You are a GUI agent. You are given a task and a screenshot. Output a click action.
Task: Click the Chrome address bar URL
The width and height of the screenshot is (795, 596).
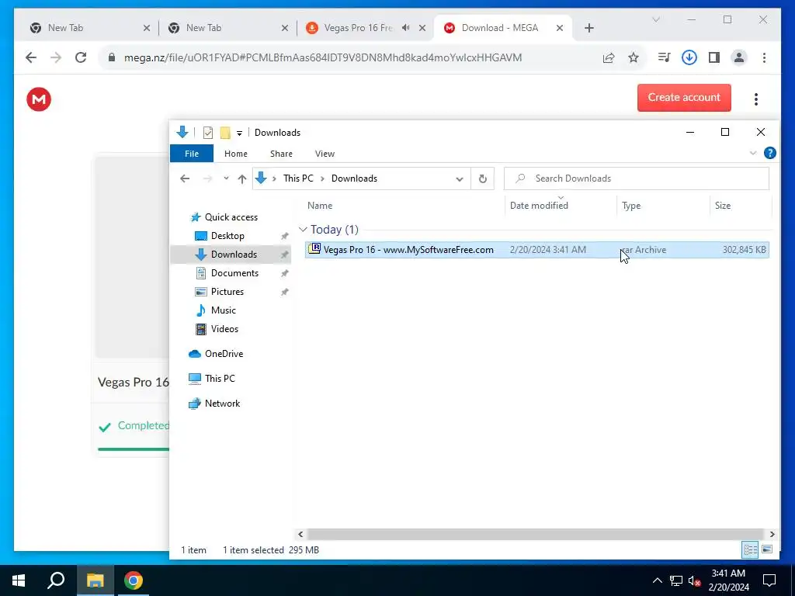click(x=322, y=57)
